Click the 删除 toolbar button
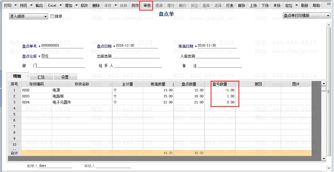This screenshot has height=172, width=334. coord(96,5)
